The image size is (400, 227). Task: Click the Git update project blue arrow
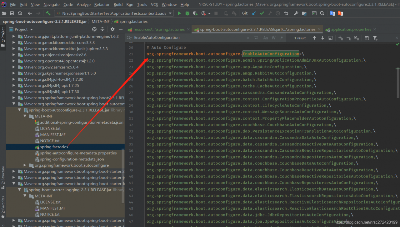click(254, 13)
